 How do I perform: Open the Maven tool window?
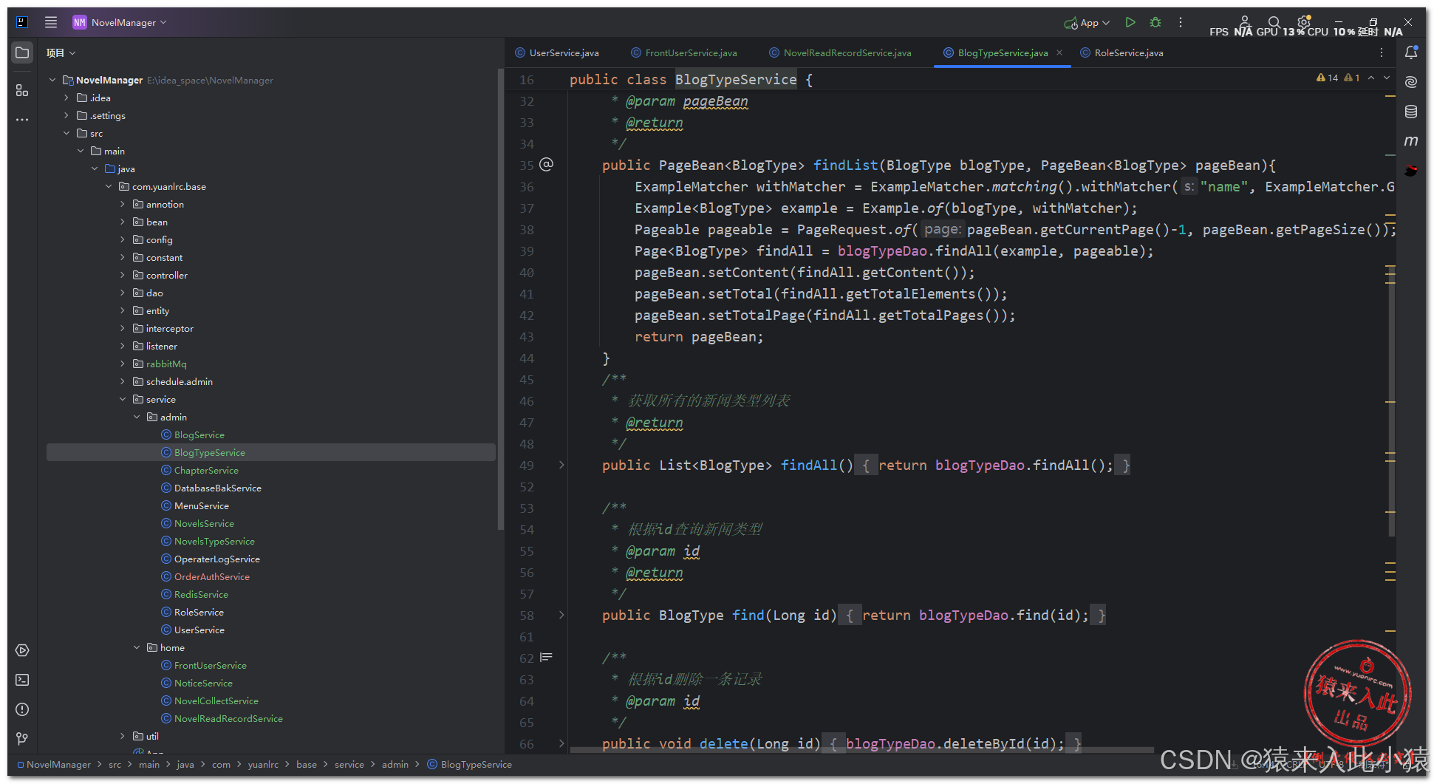pos(1411,140)
